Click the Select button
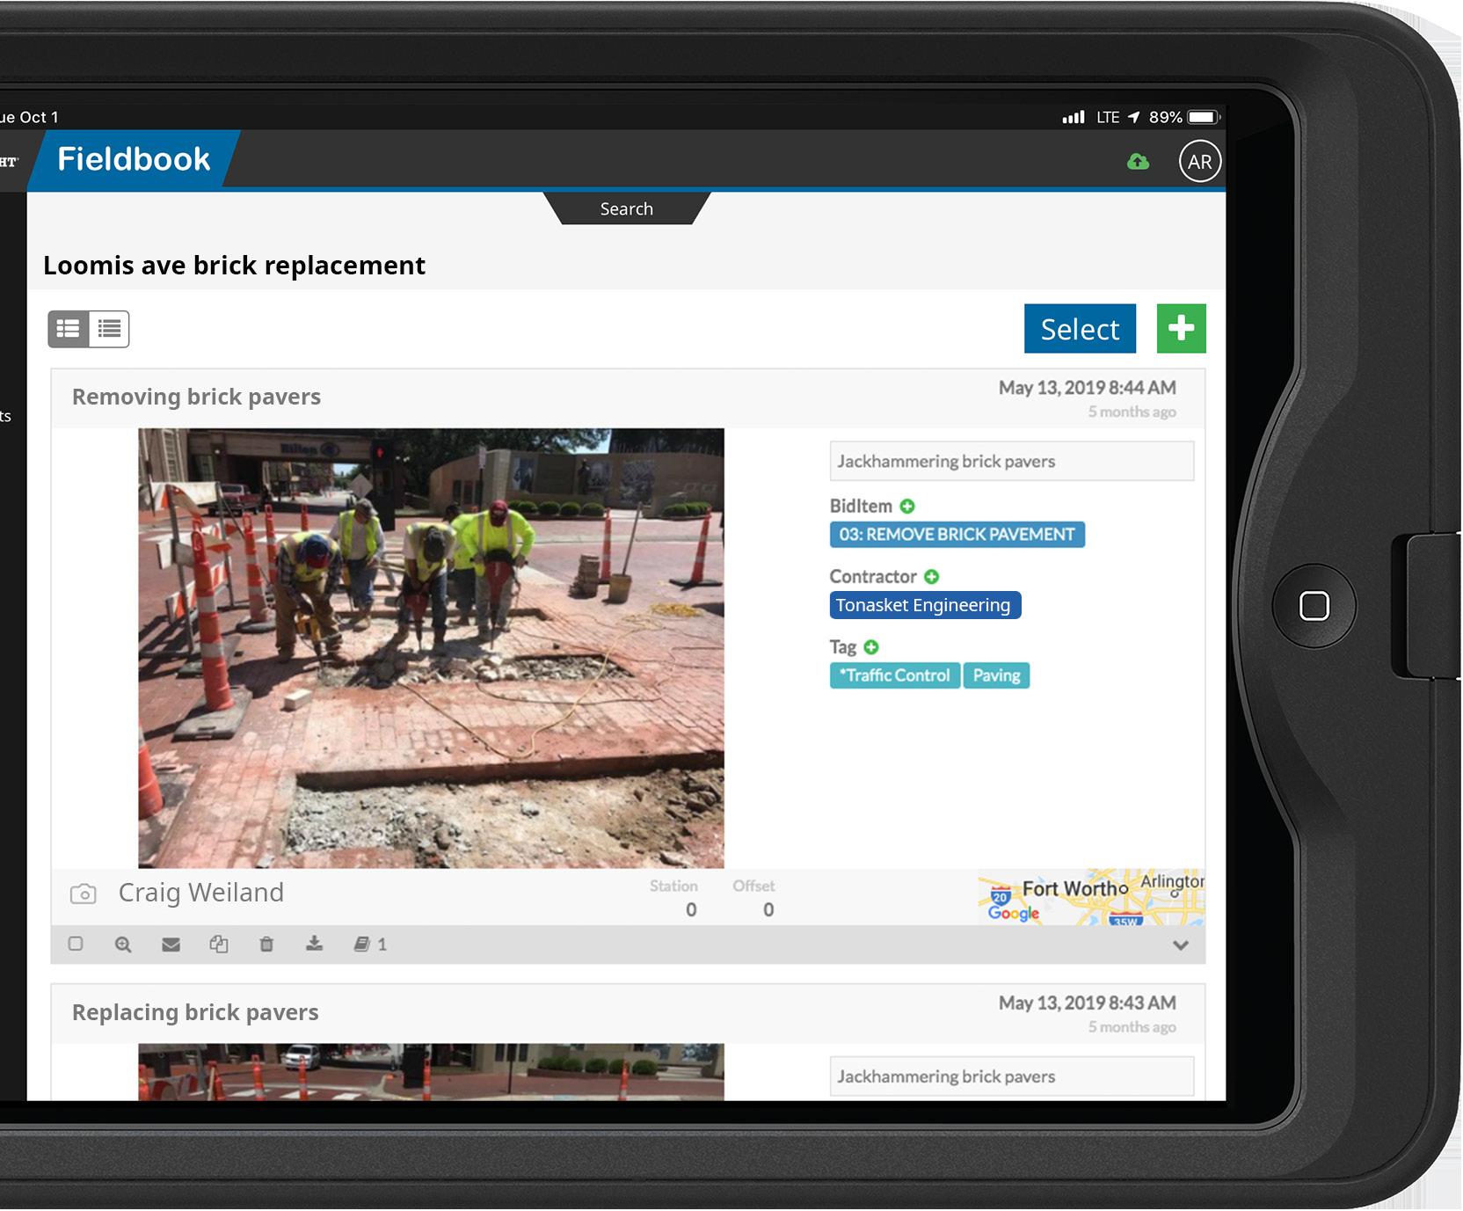 (1080, 329)
